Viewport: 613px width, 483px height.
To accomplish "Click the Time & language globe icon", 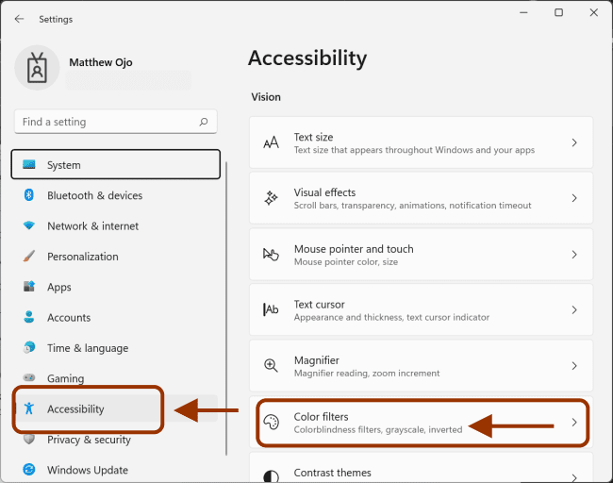I will 29,347.
